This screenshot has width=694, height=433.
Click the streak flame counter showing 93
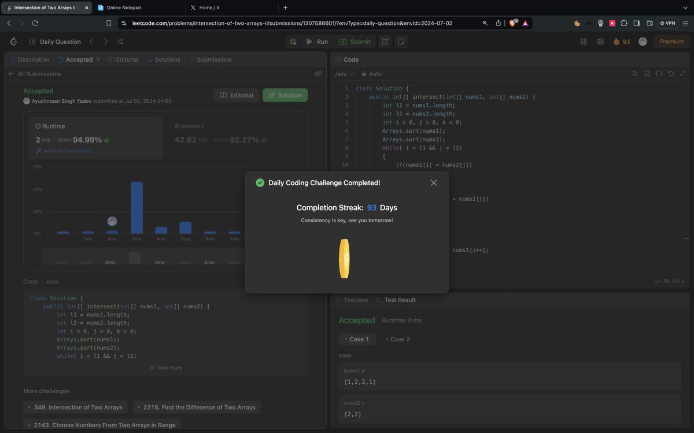pyautogui.click(x=622, y=42)
